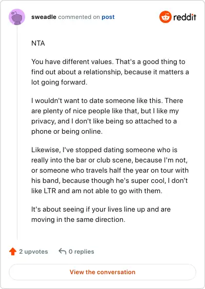Click the "It's about seeing" closing paragraph
205x289 pixels.
click(101, 214)
